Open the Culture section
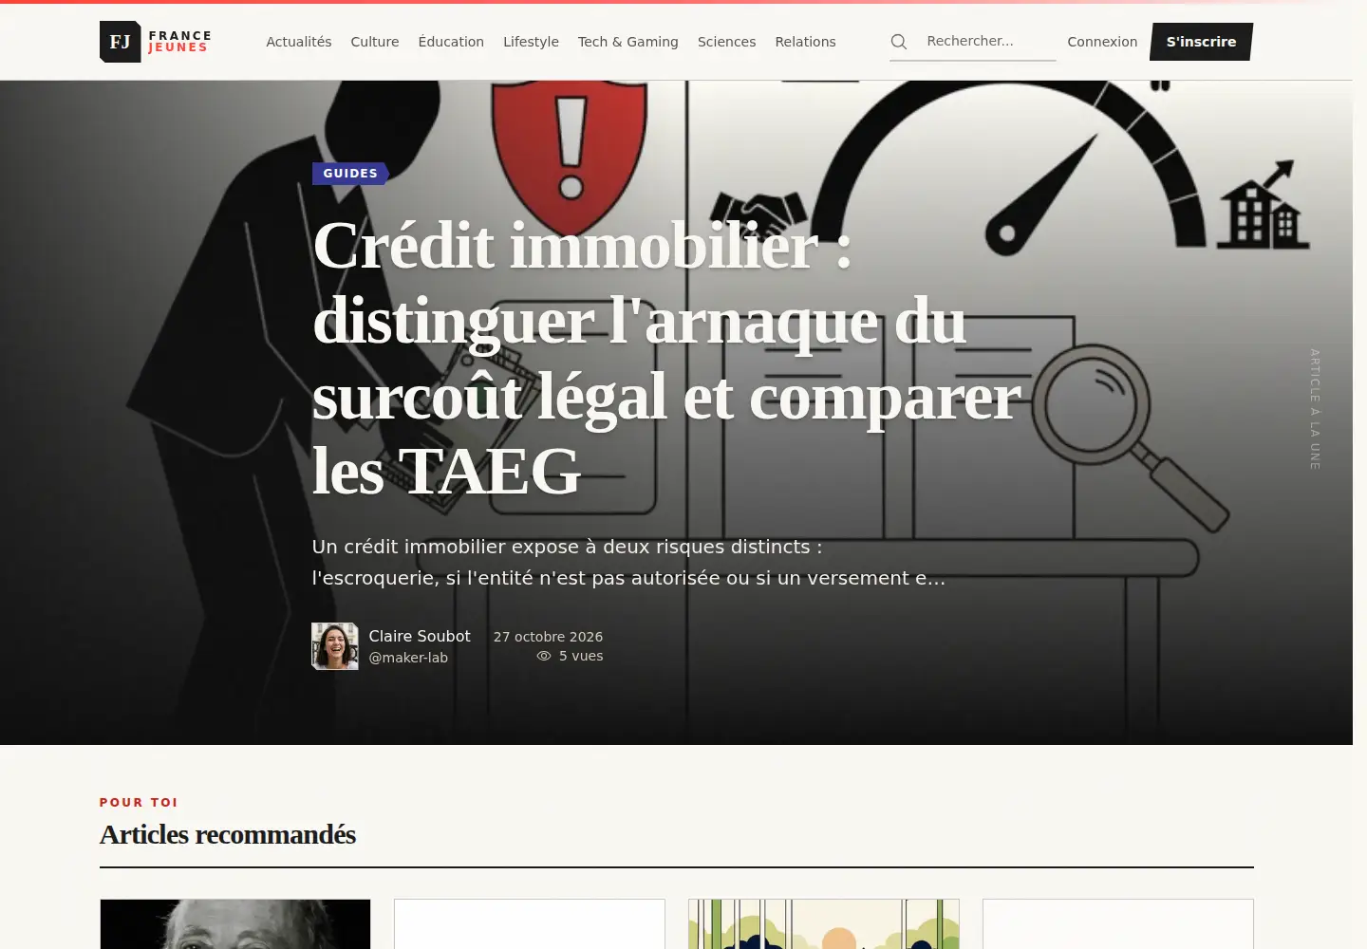 (x=375, y=42)
